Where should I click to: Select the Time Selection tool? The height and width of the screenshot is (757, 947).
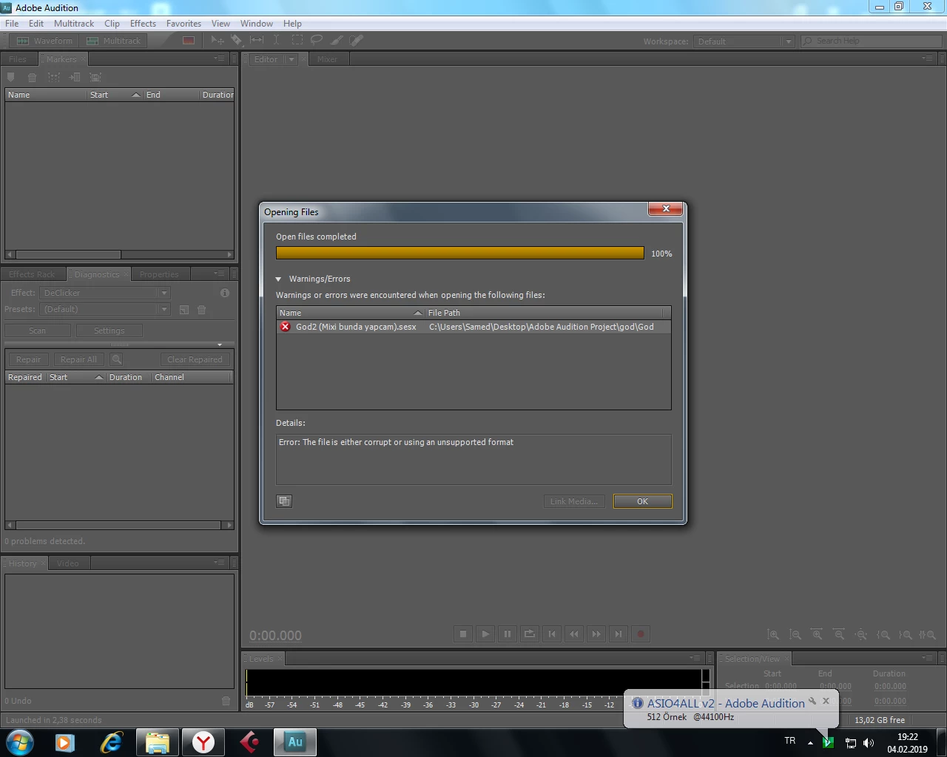coord(277,40)
